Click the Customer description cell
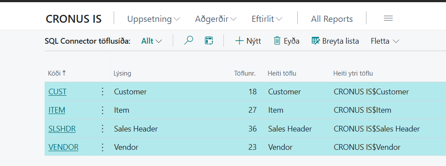Image resolution: width=446 pixels, height=166 pixels. click(x=130, y=92)
